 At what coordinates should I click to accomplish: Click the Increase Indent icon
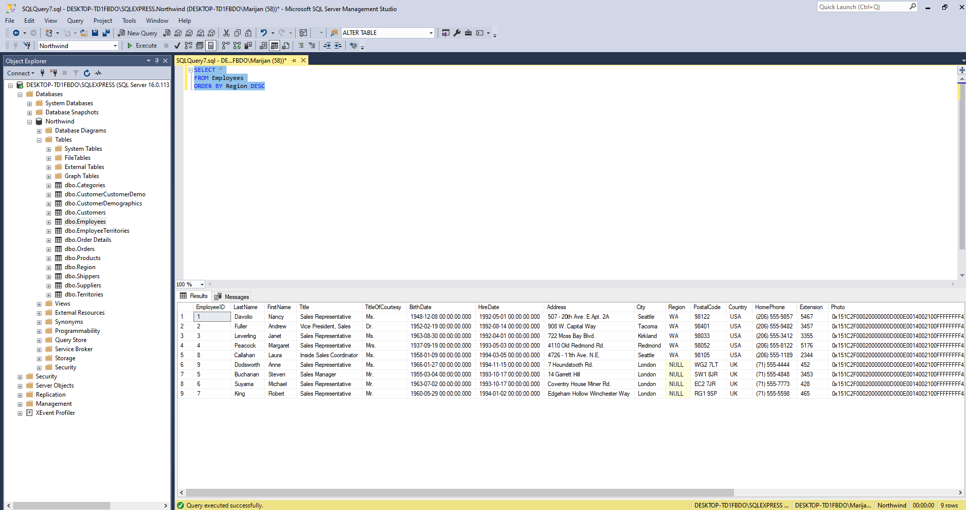(338, 46)
